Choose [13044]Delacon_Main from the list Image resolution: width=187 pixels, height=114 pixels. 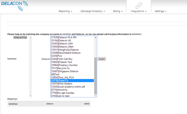click(x=72, y=47)
